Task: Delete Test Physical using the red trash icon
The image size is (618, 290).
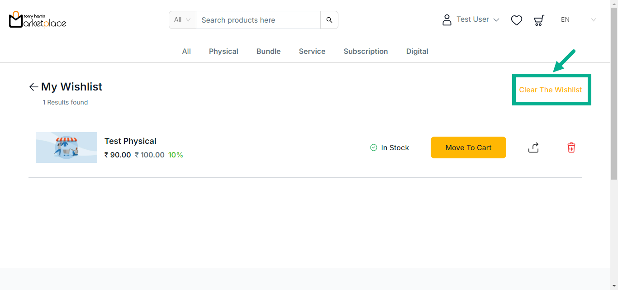Action: coord(571,147)
